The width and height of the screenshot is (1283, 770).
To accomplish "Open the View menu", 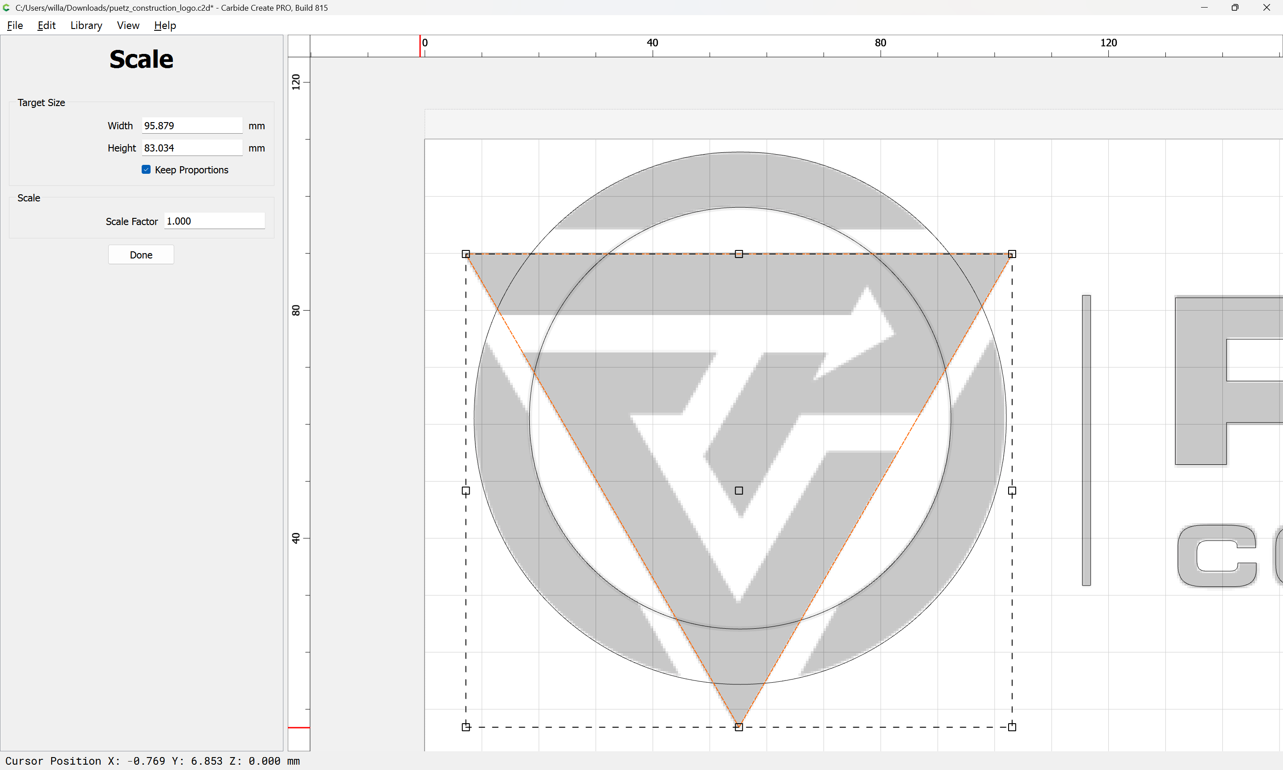I will pos(128,25).
